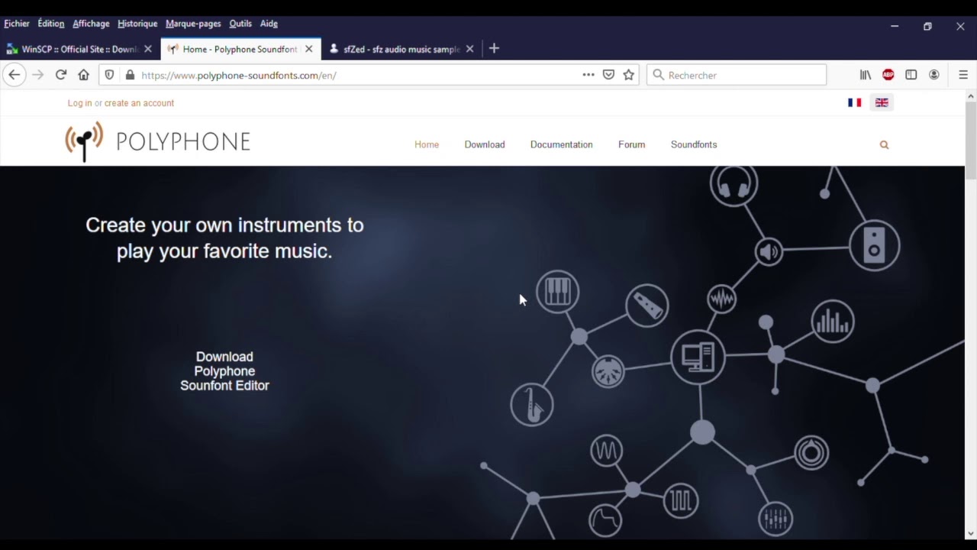Open the Firefox hamburger menu

[963, 75]
